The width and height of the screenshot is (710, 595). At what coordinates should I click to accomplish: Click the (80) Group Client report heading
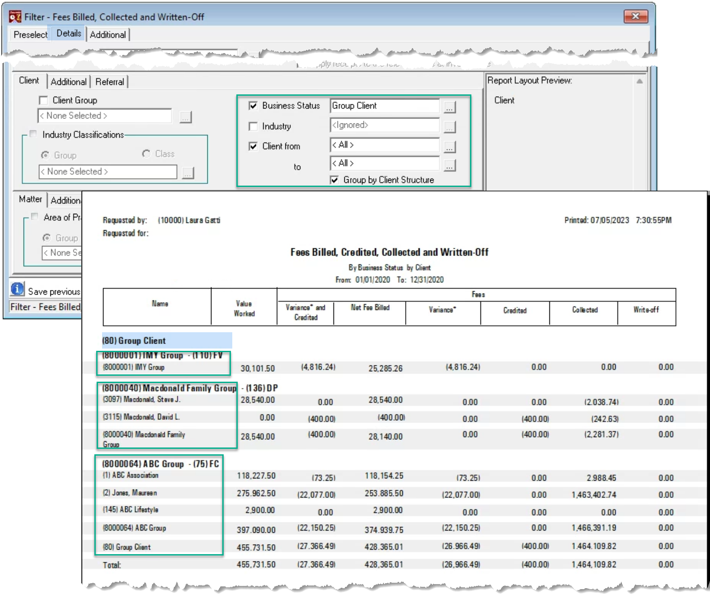[x=134, y=341]
